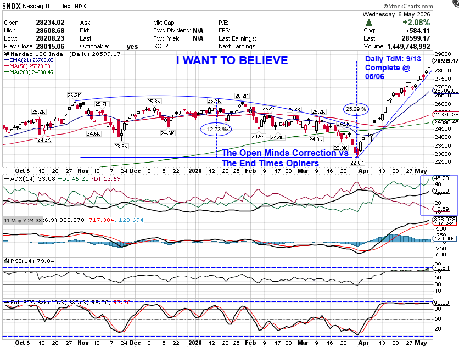Click the Last value in header table
This screenshot has height=347, width=459.
[416, 38]
